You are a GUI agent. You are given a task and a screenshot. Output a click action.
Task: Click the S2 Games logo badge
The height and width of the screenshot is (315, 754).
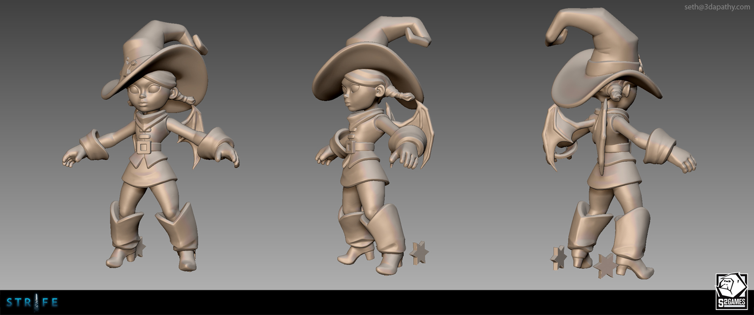point(731,292)
